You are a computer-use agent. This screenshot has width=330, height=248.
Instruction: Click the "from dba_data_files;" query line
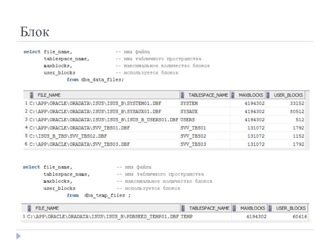click(x=95, y=80)
